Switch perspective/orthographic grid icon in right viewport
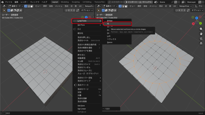 [201, 43]
